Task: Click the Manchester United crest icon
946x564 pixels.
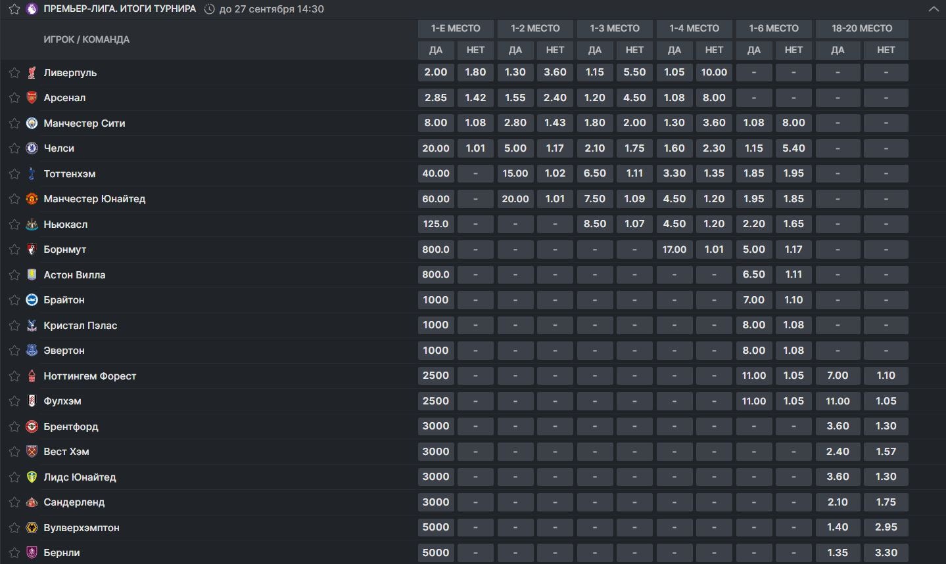Action: tap(32, 199)
